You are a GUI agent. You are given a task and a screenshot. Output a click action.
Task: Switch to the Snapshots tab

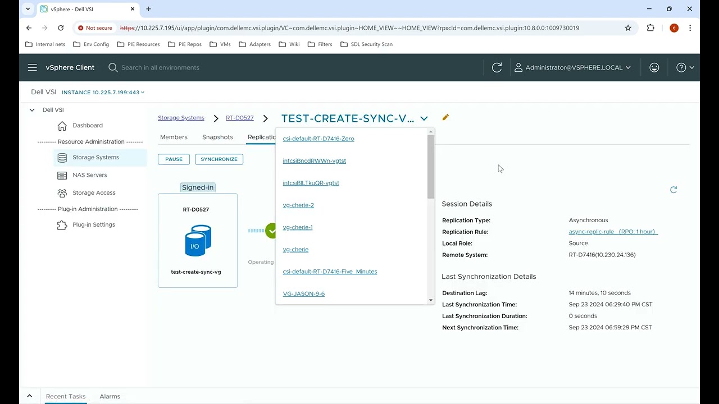217,137
